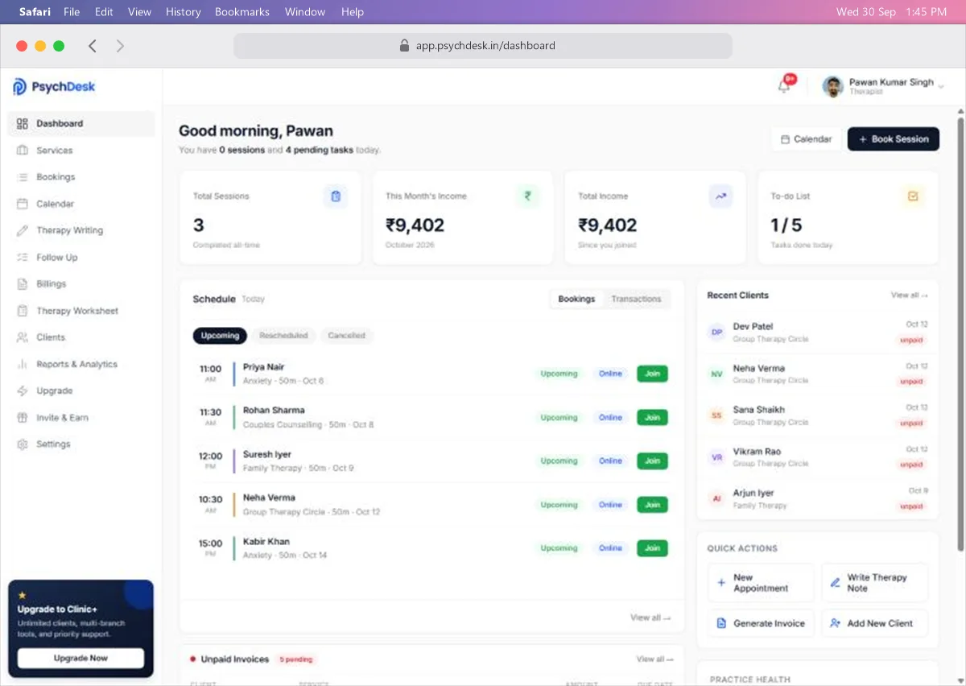Image resolution: width=966 pixels, height=686 pixels.
Task: Select the Cancelled filter pill
Action: (x=347, y=336)
